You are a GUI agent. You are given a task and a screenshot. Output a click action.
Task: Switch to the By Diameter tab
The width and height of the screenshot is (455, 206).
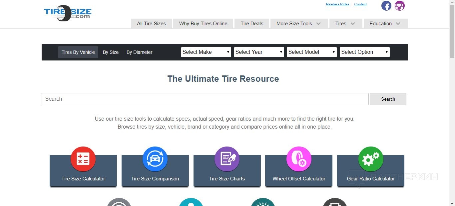(x=139, y=52)
